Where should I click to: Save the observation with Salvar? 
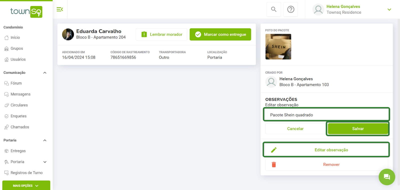point(358,129)
